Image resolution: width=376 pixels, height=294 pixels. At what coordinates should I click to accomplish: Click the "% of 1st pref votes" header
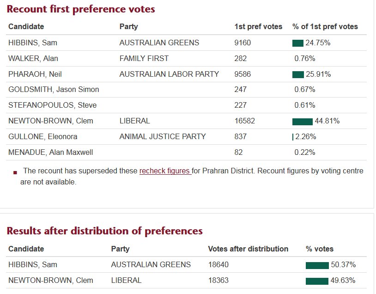325,27
